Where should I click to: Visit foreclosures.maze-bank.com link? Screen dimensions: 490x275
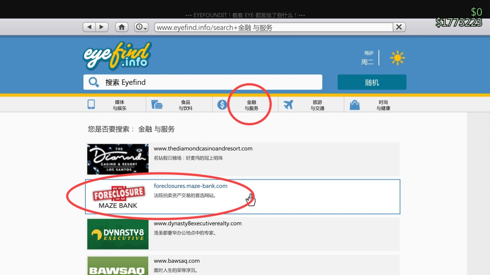point(191,186)
